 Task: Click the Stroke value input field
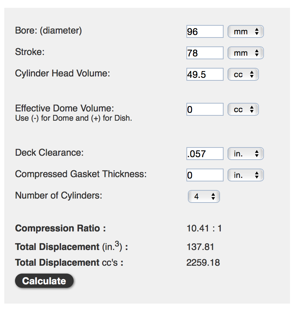(x=205, y=53)
